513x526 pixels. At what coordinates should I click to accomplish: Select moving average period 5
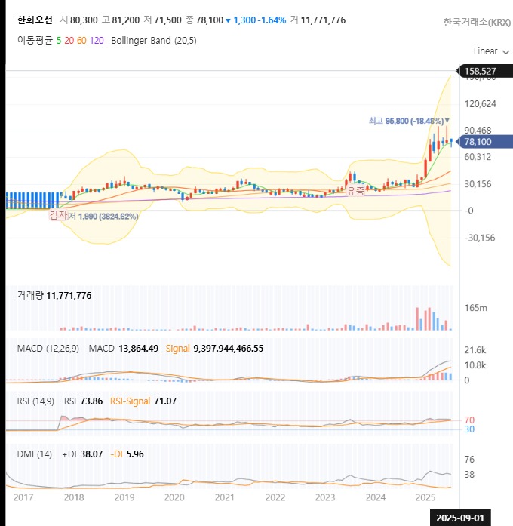tap(59, 41)
